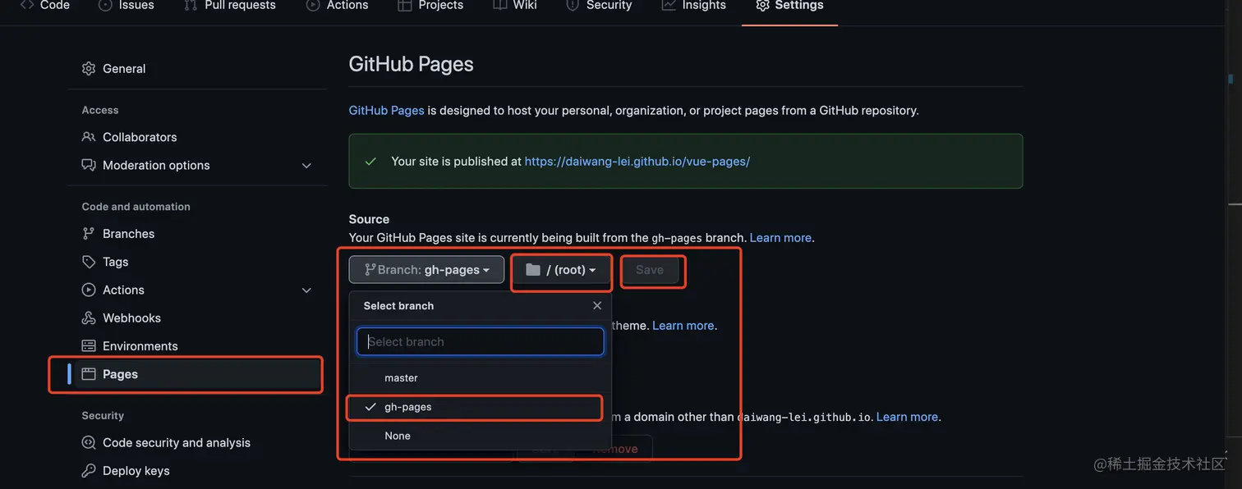Click the Issues circle icon in navigation
Screen dimensions: 1242x489
coord(105,5)
